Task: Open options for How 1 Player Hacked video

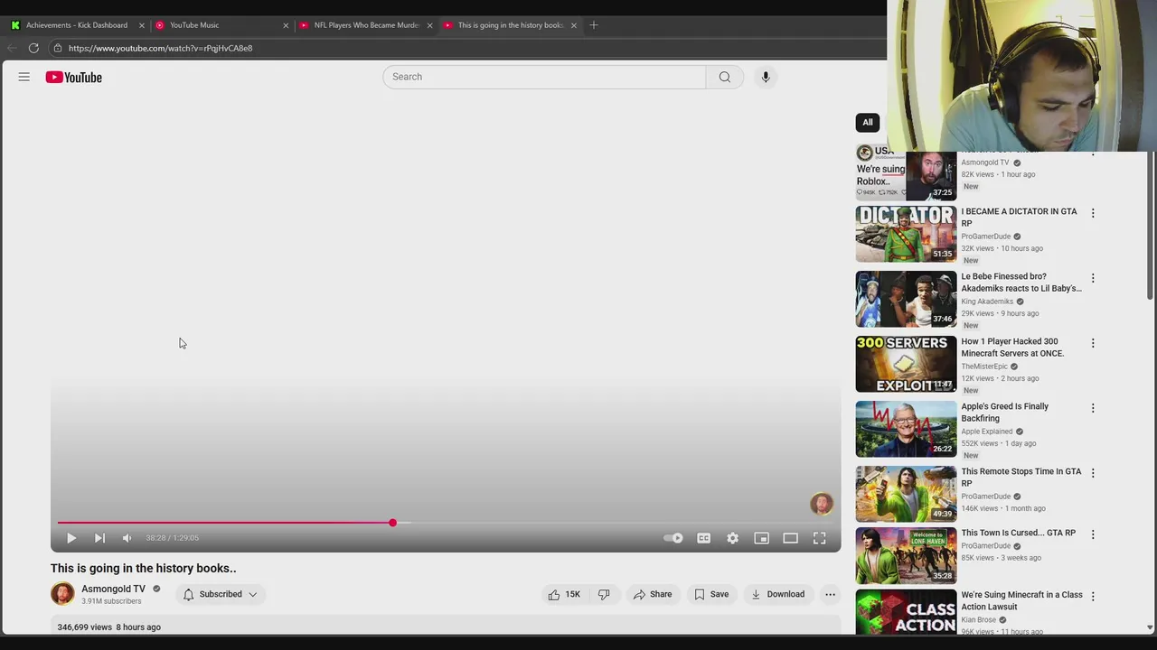Action: pyautogui.click(x=1093, y=343)
